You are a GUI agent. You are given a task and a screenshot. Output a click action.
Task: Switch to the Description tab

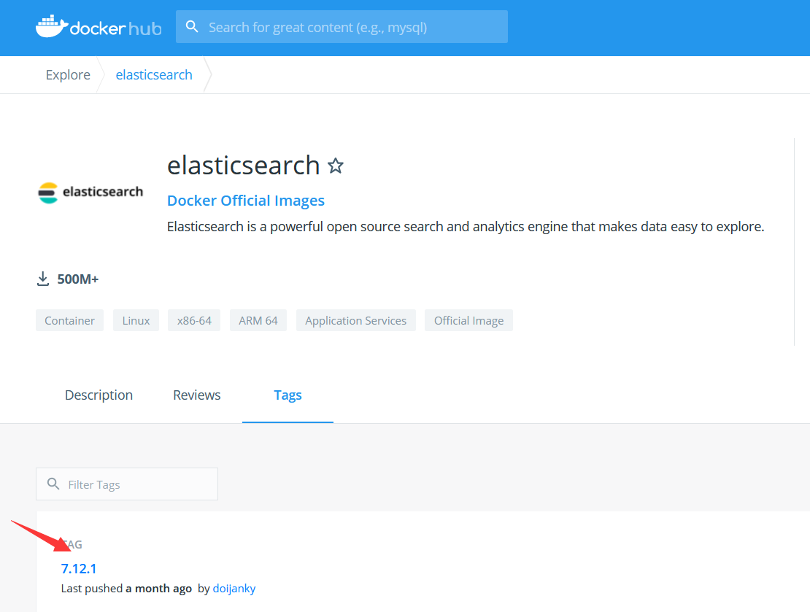point(99,395)
